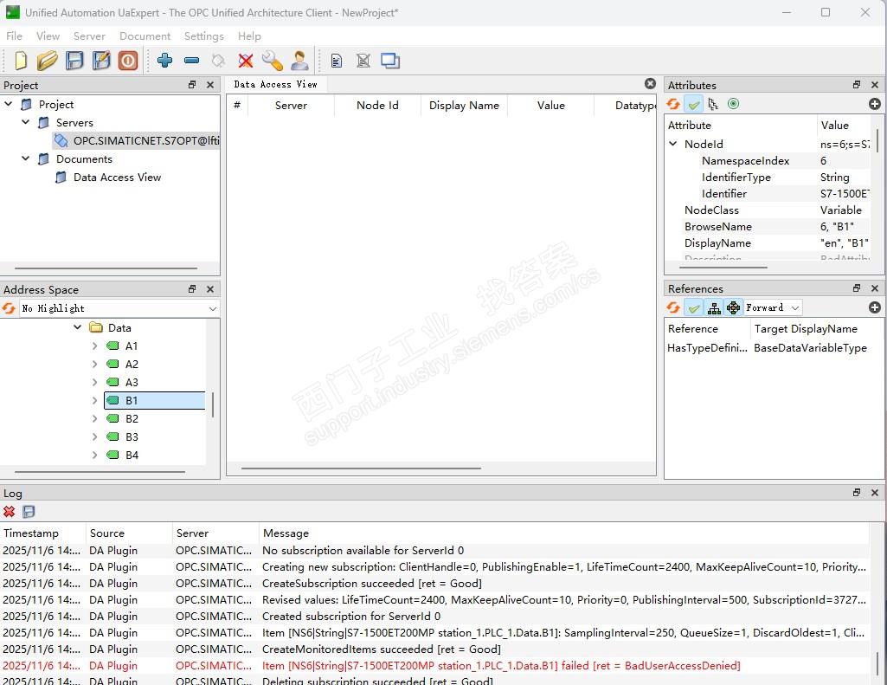The image size is (887, 685).
Task: Float the Project panel
Action: coord(192,84)
